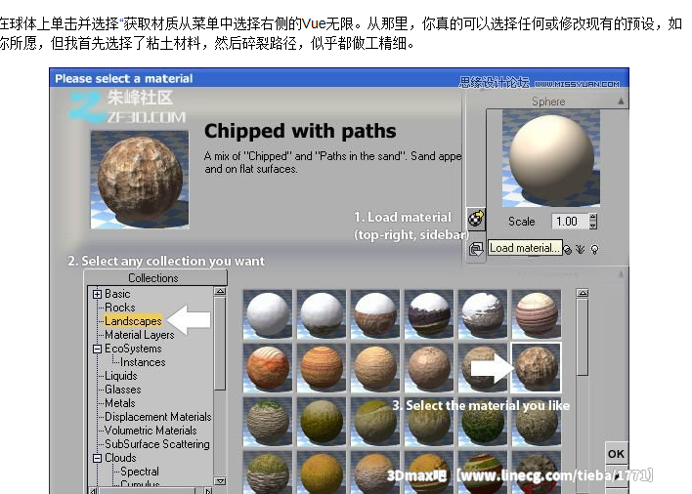Select the orange and white streaked material
This screenshot has height=494, width=692.
268,368
